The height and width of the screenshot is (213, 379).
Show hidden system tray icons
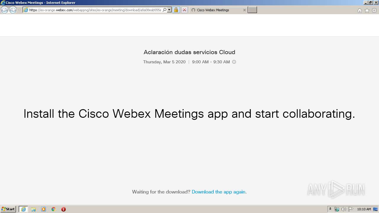click(x=330, y=209)
